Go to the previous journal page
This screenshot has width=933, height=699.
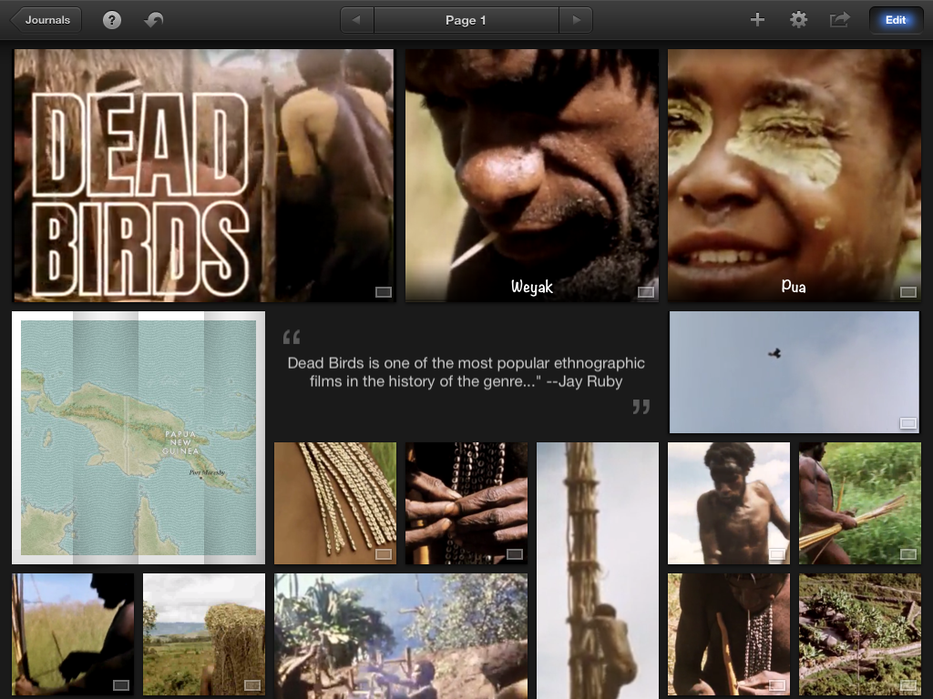[357, 20]
